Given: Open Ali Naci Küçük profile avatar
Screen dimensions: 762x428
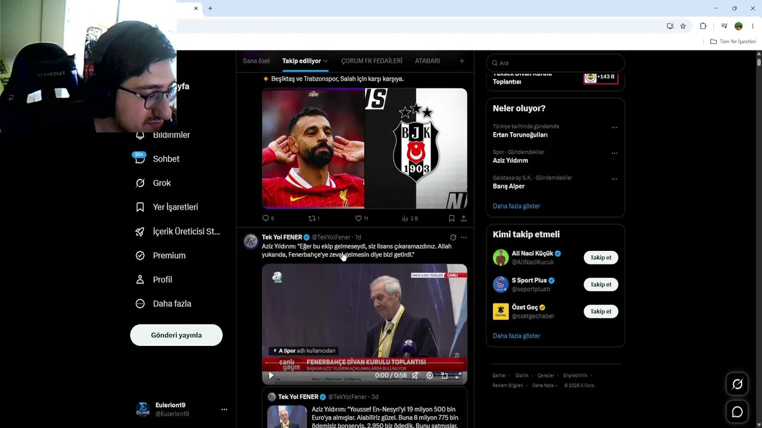Looking at the screenshot, I should point(501,257).
